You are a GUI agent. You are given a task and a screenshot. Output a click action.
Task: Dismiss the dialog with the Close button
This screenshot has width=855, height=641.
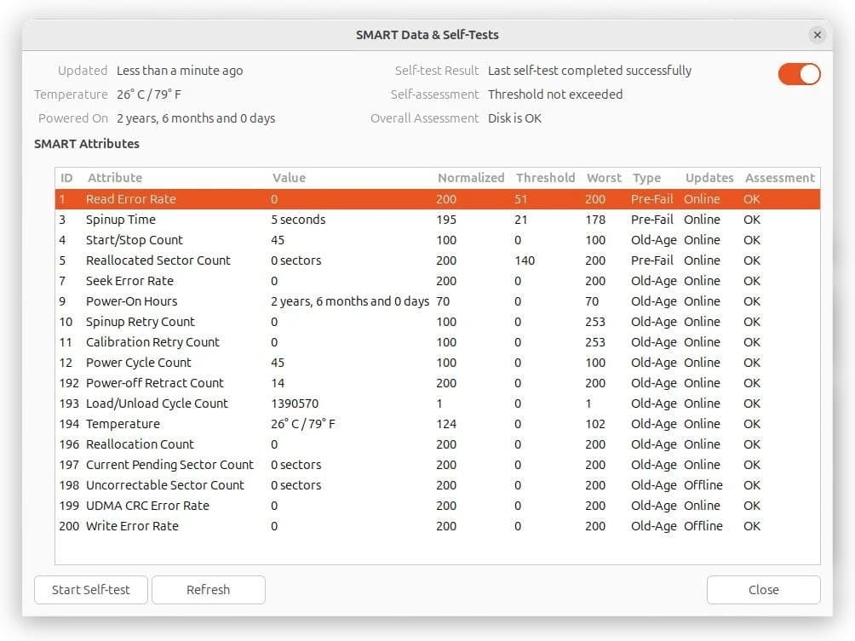click(762, 590)
